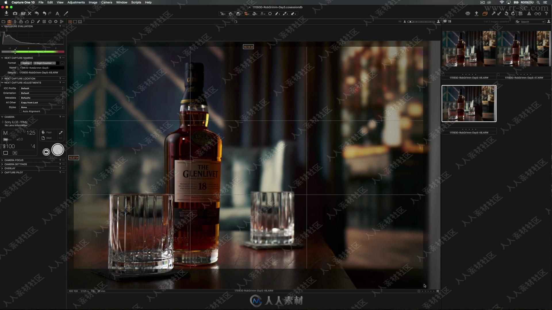Screen dimensions: 552x310
Task: Click the Rotate left icon
Action: [x=507, y=13]
